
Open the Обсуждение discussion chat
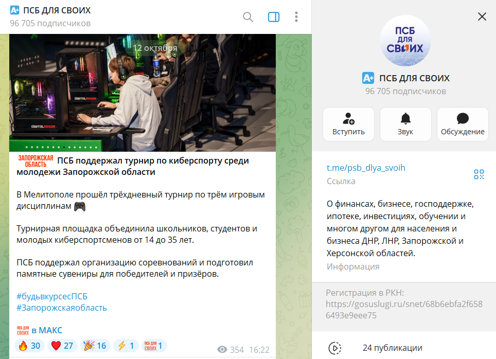click(x=463, y=124)
